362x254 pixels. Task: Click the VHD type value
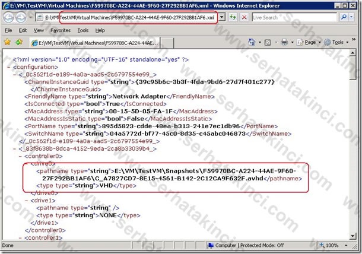pyautogui.click(x=106, y=186)
